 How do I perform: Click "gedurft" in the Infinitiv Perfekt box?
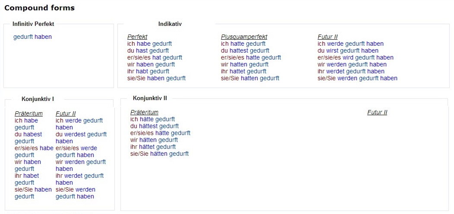click(23, 37)
